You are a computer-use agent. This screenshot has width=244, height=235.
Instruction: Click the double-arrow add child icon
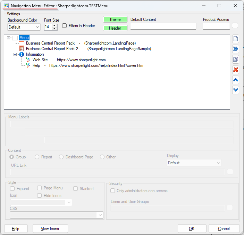click(236, 49)
